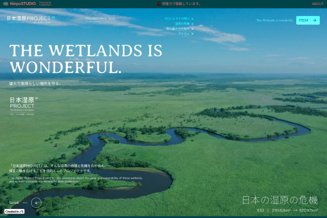Go to プロジェクトの想い nav link
Image resolution: width=327 pixels, height=218 pixels.
coord(177,19)
